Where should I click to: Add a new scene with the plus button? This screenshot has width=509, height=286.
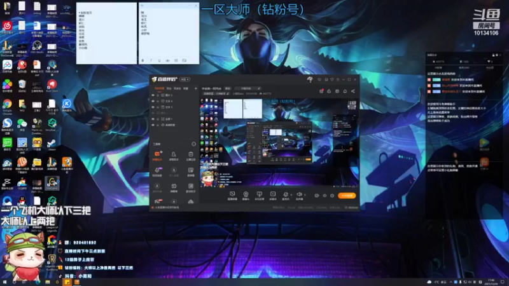195,88
